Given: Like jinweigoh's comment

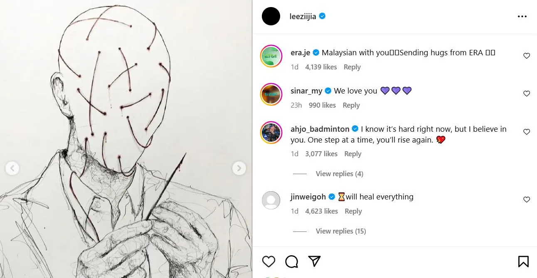Looking at the screenshot, I should point(527,200).
